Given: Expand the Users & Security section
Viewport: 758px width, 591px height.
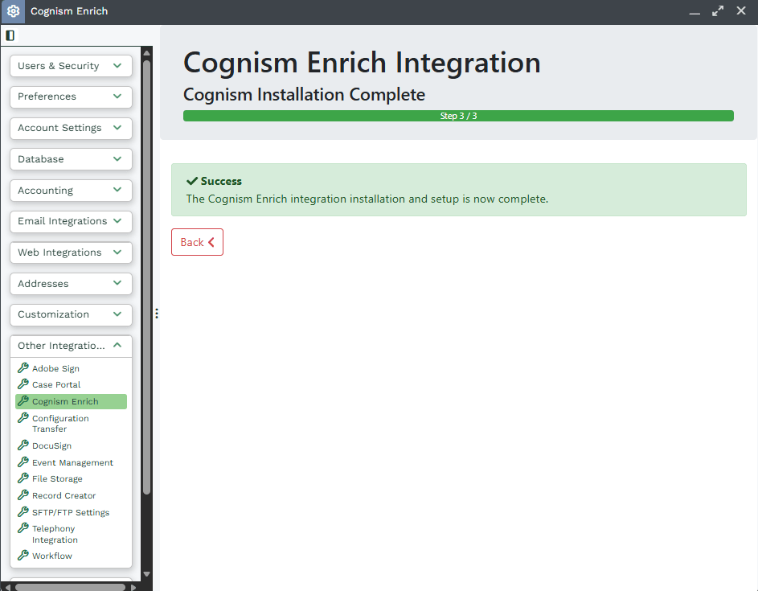Looking at the screenshot, I should (71, 66).
